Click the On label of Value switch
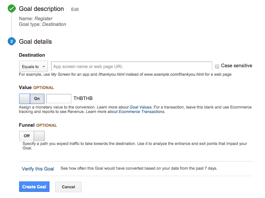Screen dimensions: 265x198 (x=37, y=98)
